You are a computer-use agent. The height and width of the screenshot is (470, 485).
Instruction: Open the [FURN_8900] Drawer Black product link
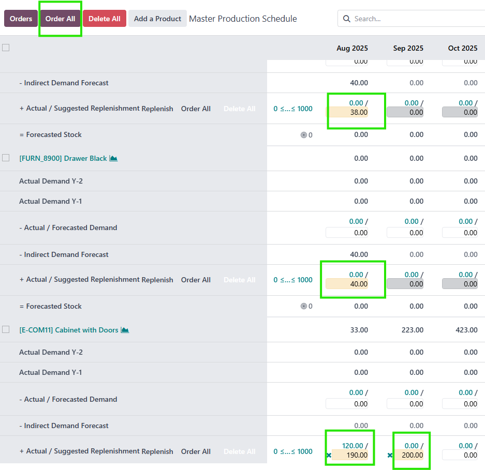click(63, 158)
